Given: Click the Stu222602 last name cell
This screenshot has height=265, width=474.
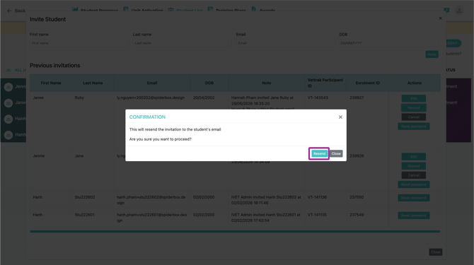Looking at the screenshot, I should (x=85, y=197).
